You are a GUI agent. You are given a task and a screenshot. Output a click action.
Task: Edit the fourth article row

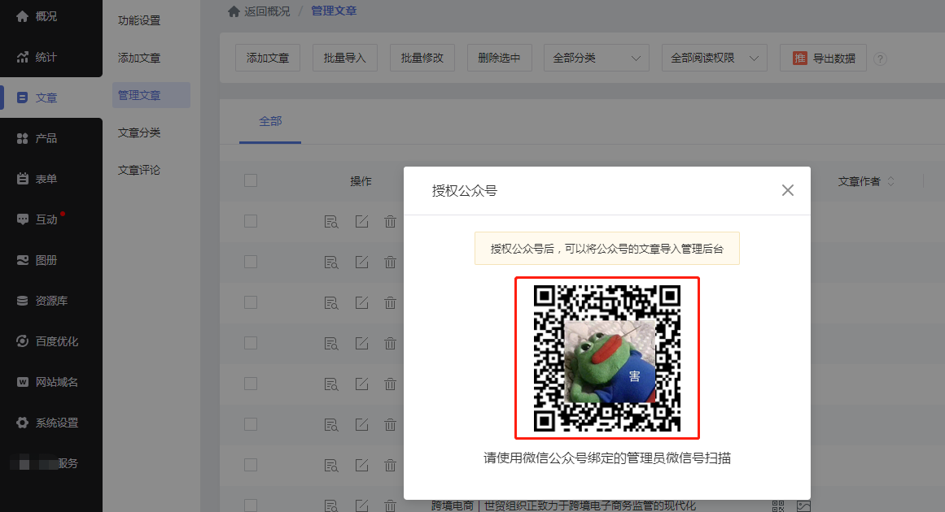(361, 343)
